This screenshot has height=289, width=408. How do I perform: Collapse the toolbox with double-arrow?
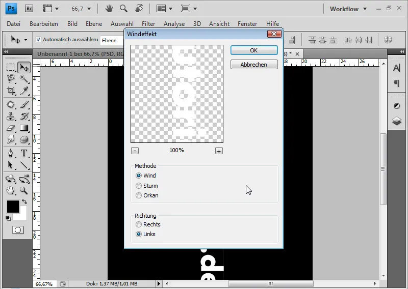pos(6,51)
